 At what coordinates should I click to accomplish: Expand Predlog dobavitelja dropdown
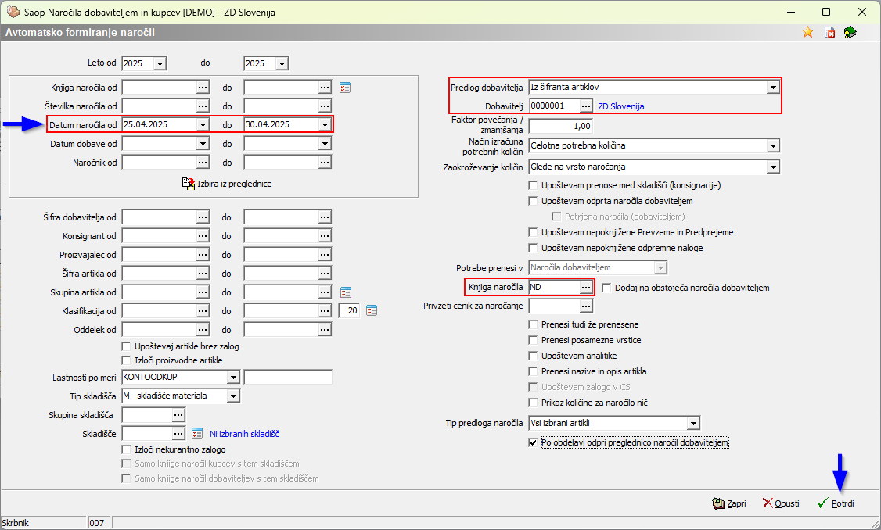[773, 87]
